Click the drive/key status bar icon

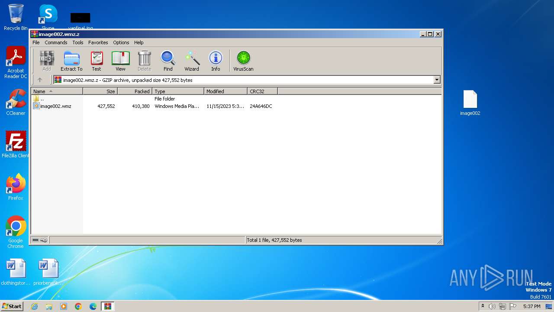pyautogui.click(x=40, y=240)
